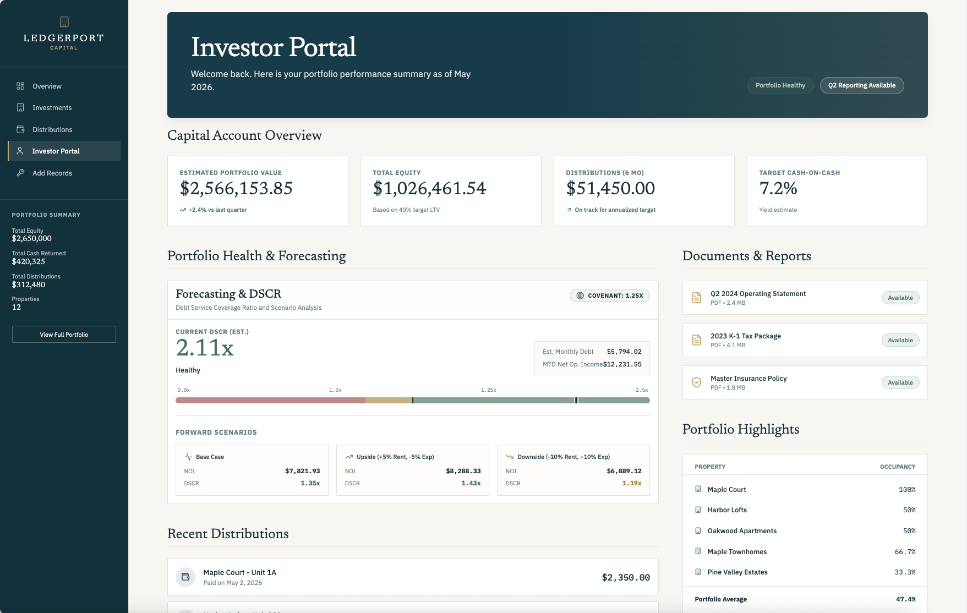Click the Master Insurance Policy shield icon
This screenshot has width=967, height=613.
click(x=697, y=382)
